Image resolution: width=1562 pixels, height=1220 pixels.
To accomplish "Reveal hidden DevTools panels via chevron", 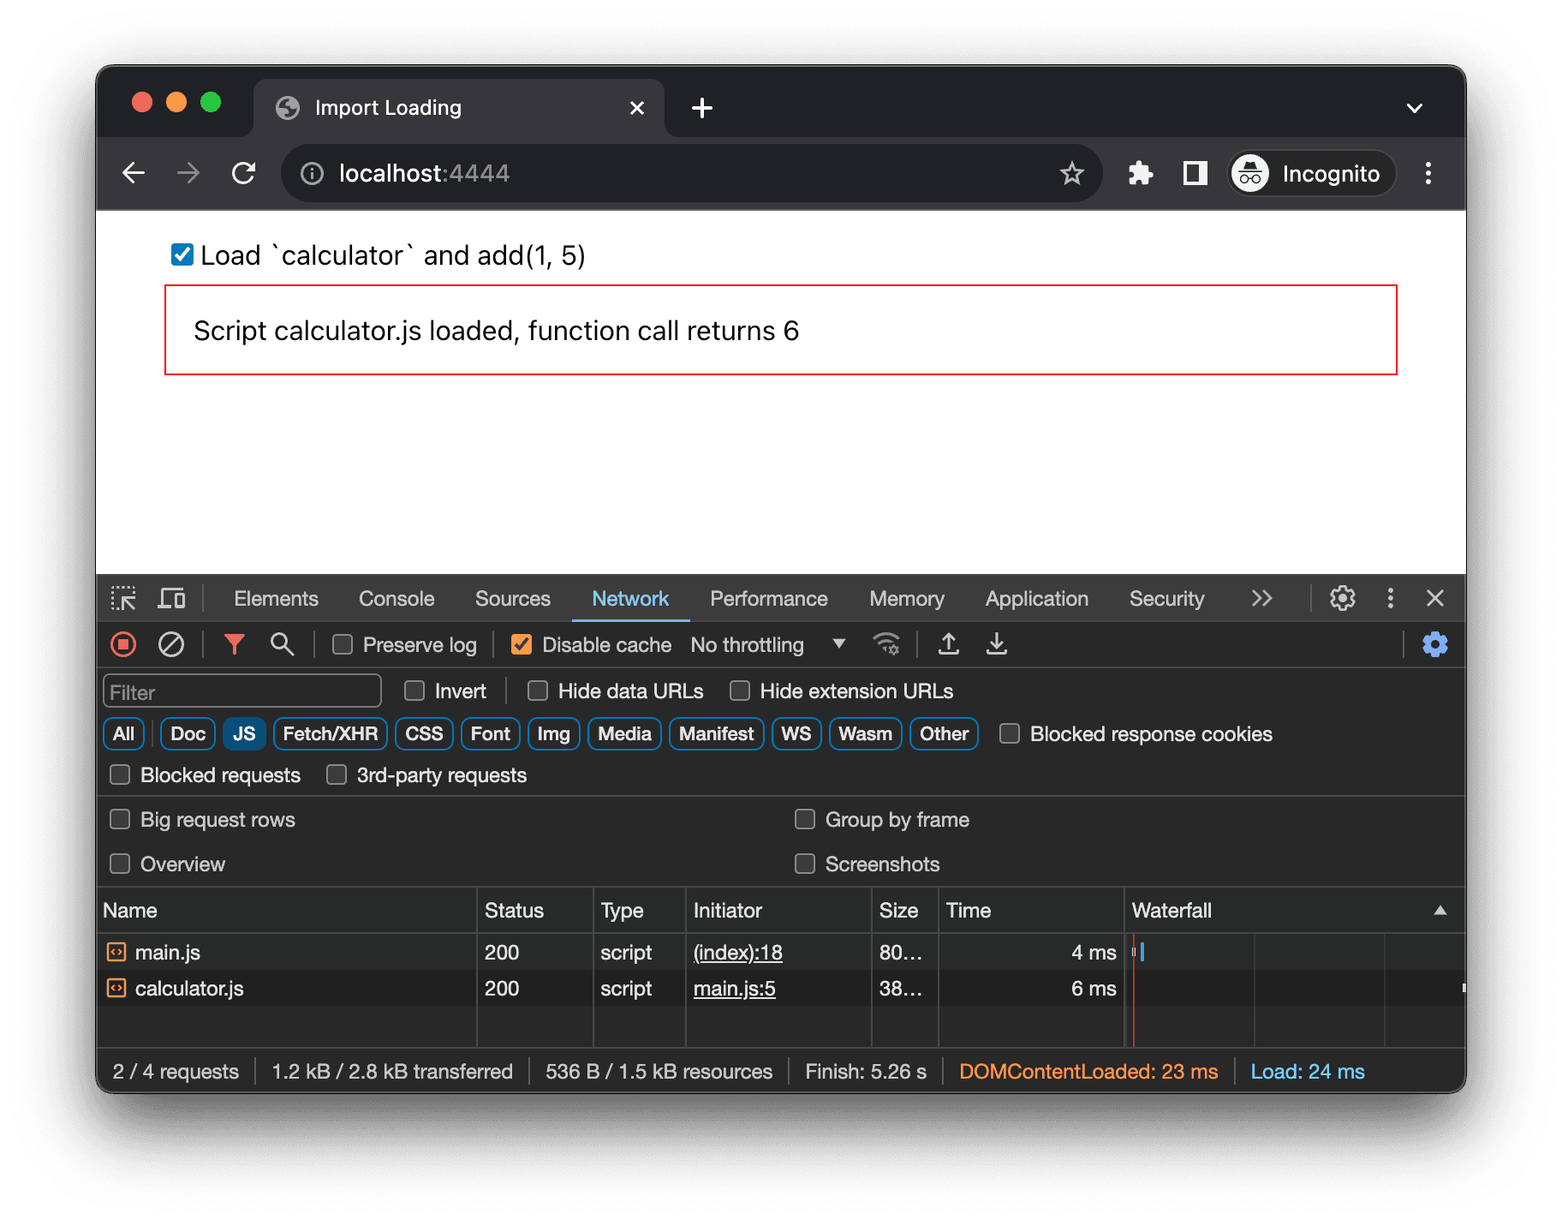I will 1261,598.
